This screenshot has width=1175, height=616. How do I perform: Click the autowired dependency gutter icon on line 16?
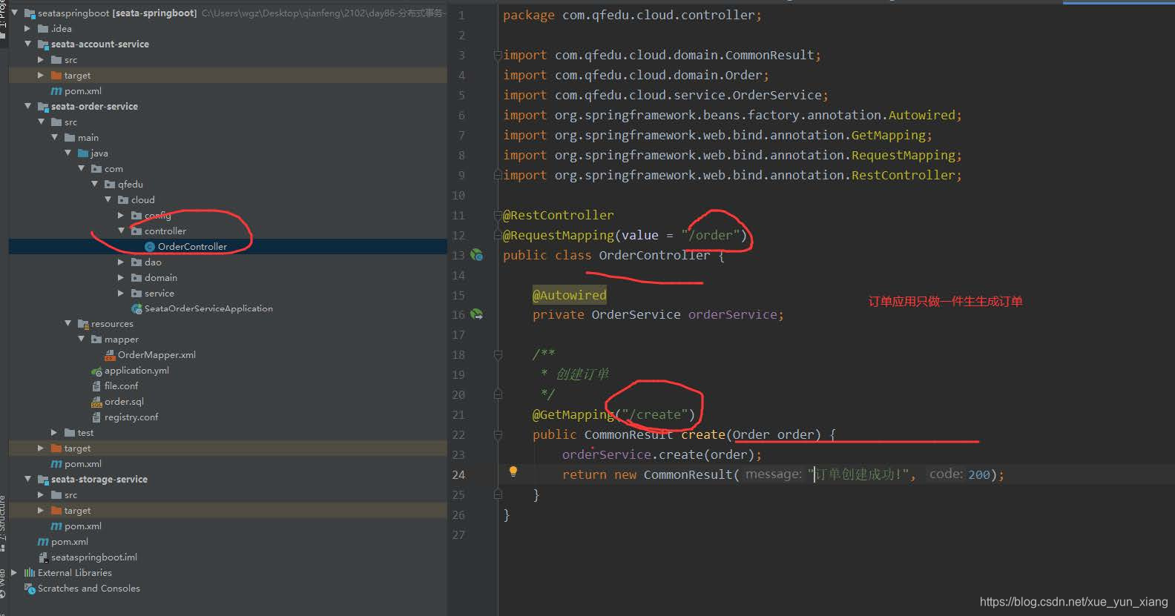coord(477,314)
